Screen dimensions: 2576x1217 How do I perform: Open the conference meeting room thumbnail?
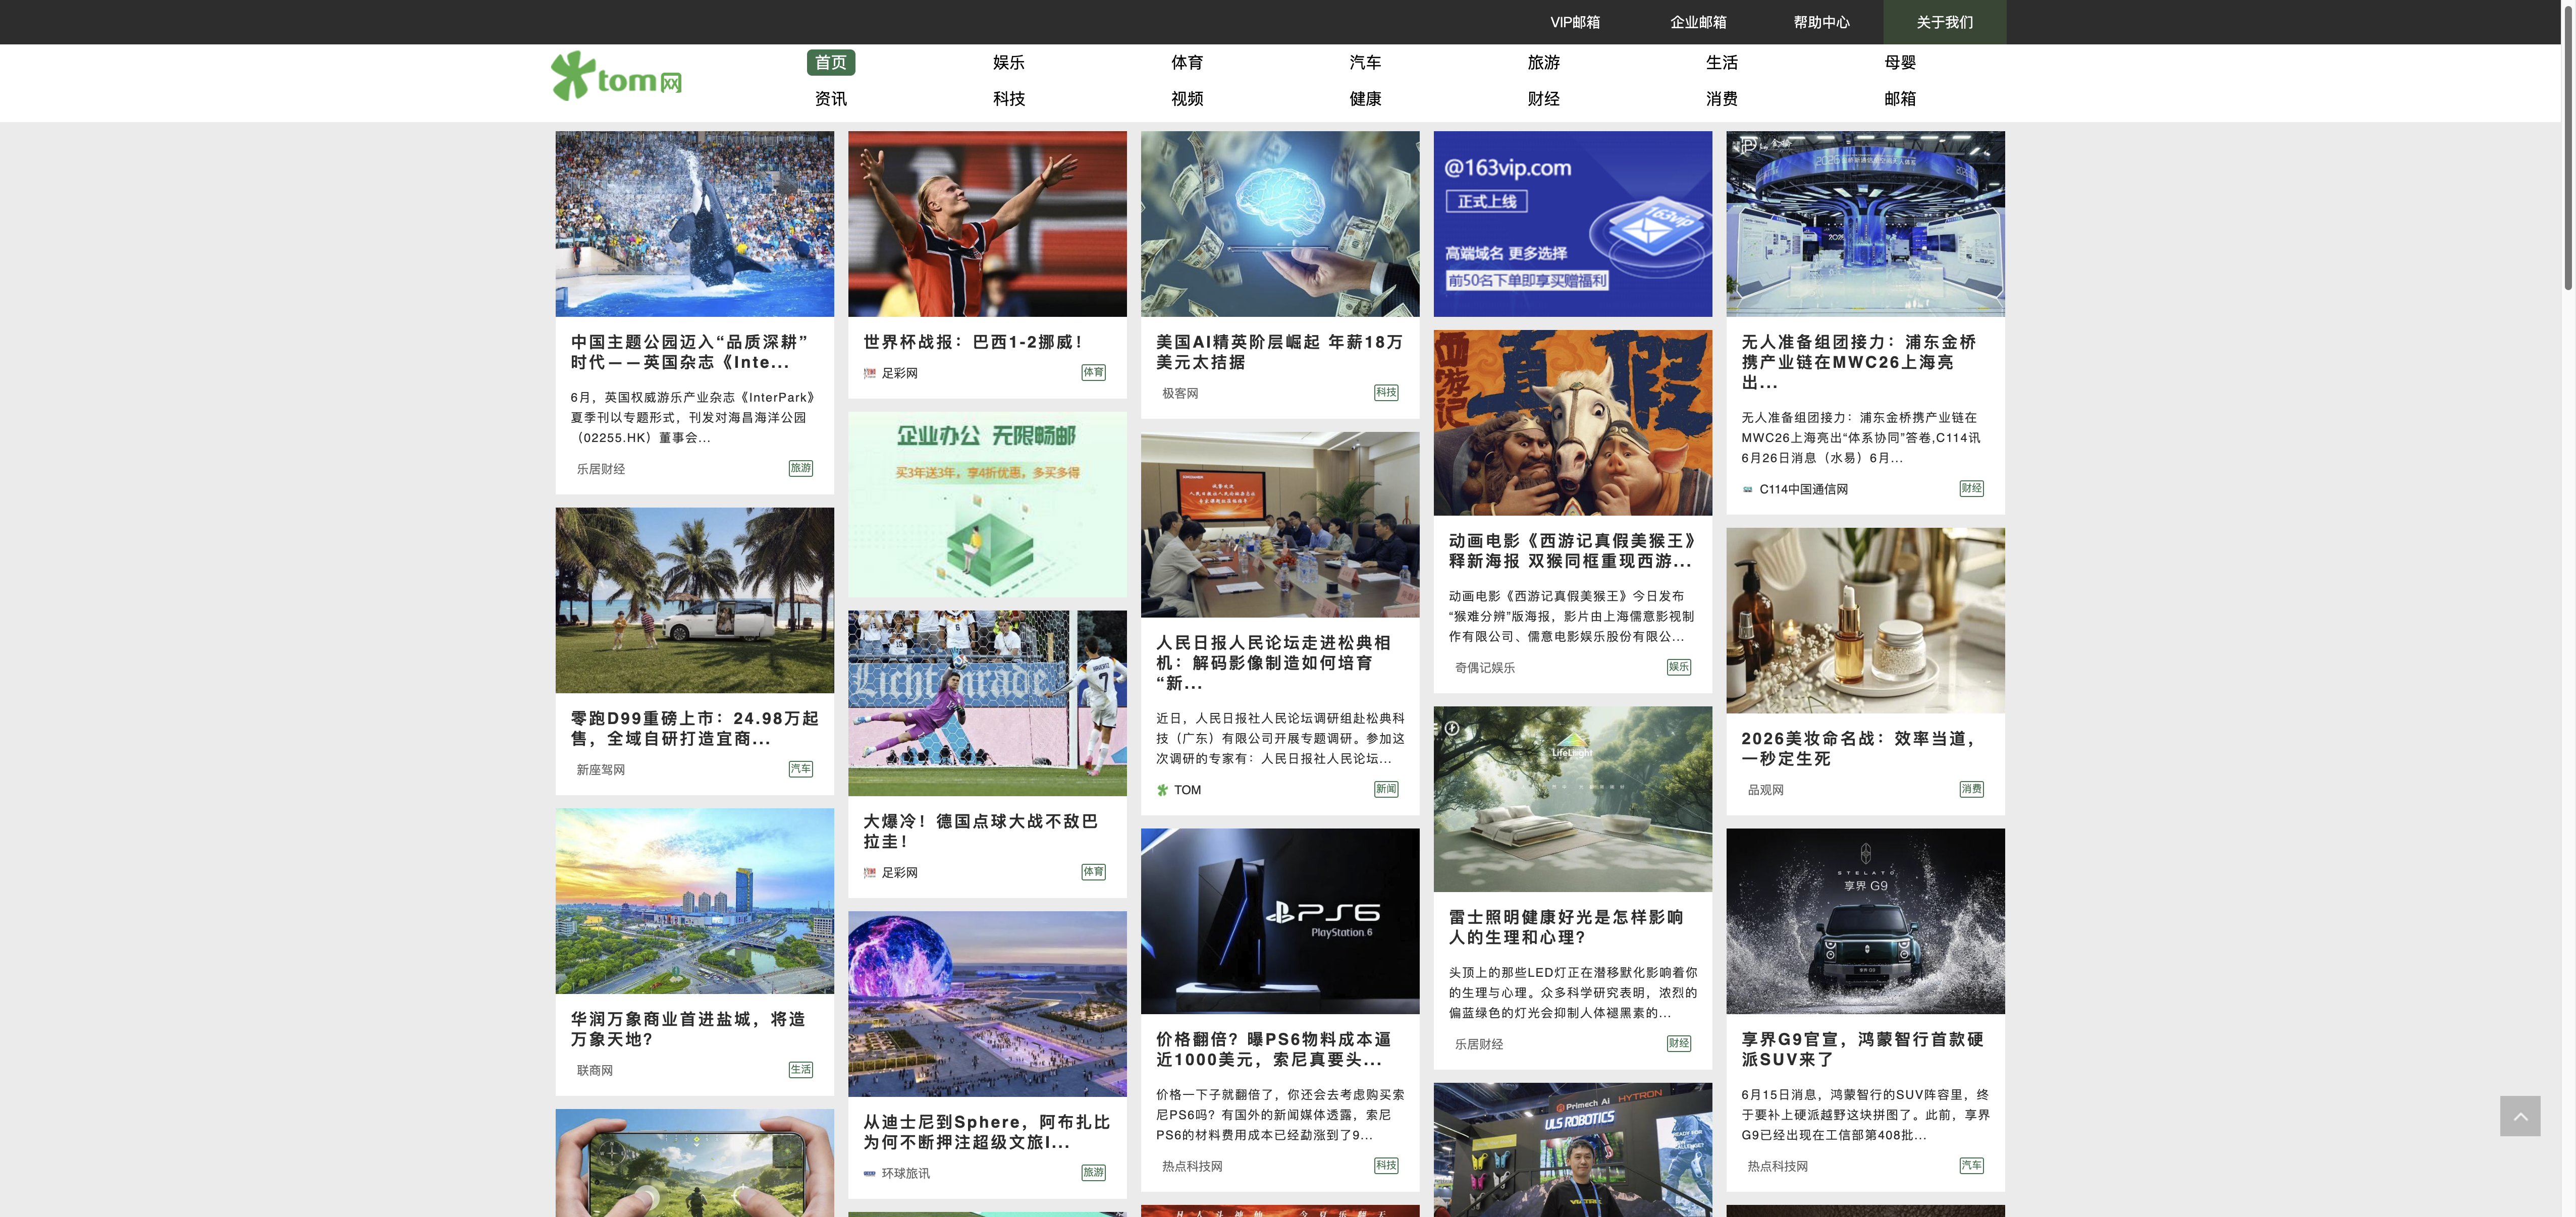pos(1280,524)
